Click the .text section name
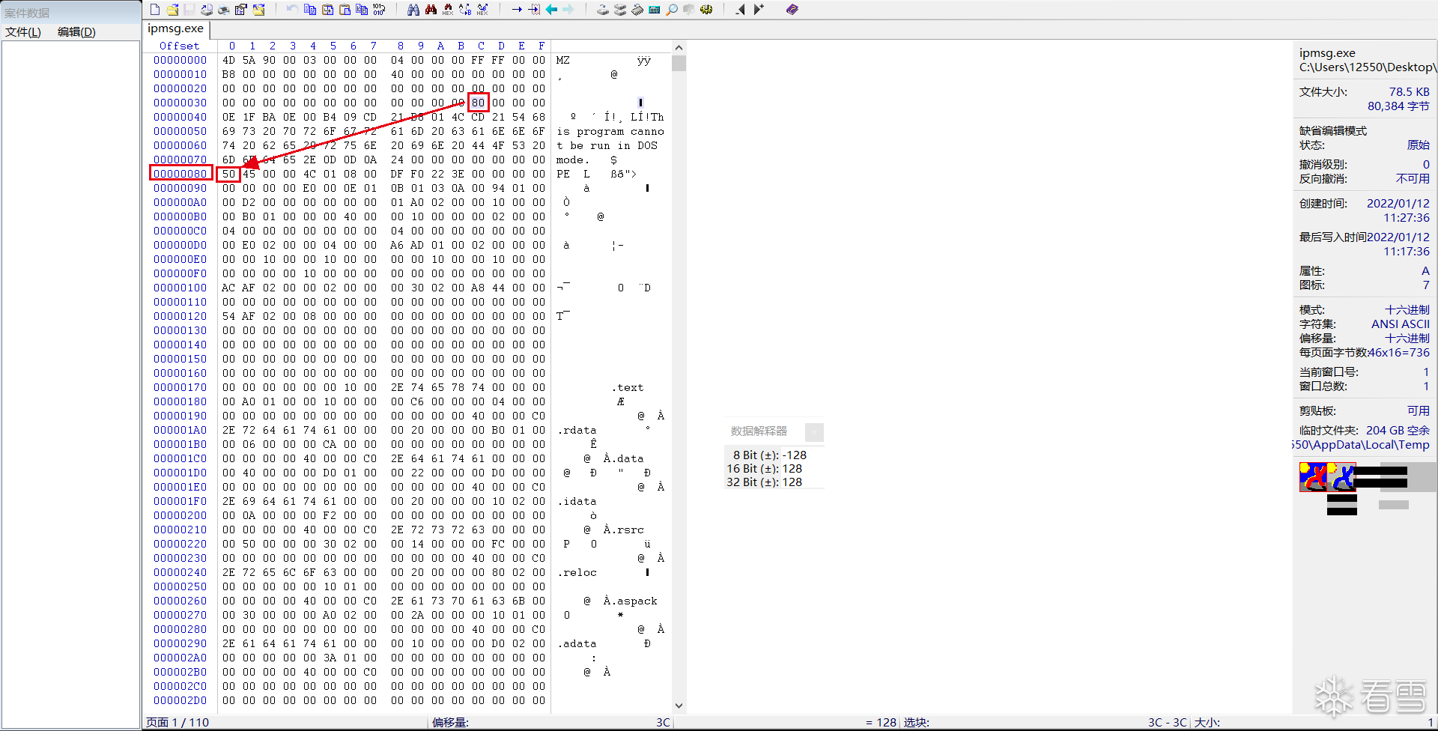 point(628,387)
